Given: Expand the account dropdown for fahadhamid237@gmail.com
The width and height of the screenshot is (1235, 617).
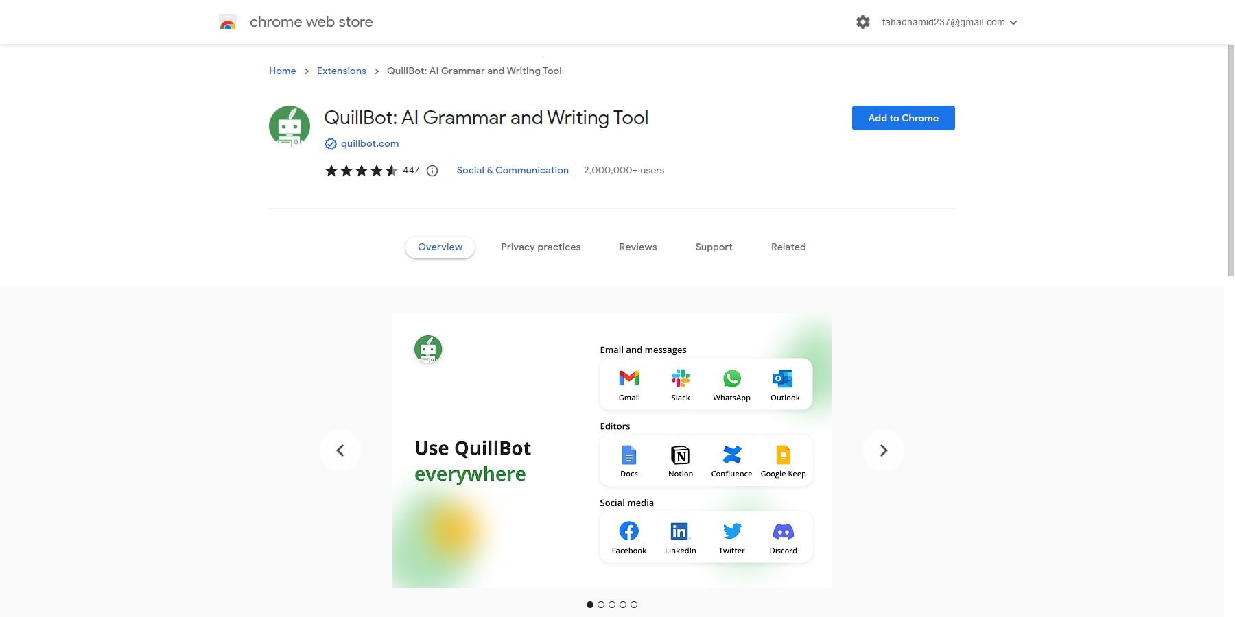Looking at the screenshot, I should 1013,22.
